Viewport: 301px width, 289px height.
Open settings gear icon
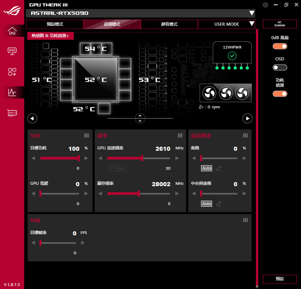tap(265, 5)
